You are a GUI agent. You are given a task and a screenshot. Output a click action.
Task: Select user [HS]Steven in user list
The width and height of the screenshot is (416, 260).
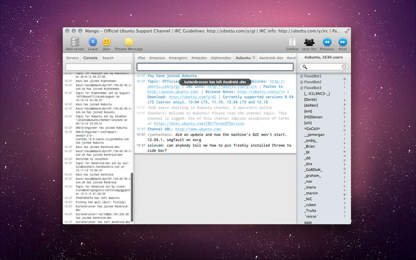click(313, 117)
